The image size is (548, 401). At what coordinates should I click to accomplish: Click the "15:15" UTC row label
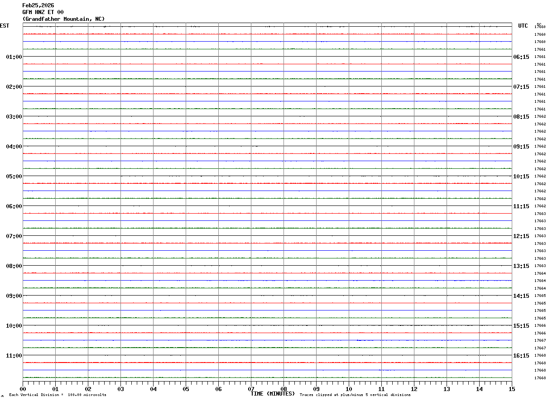521,325
